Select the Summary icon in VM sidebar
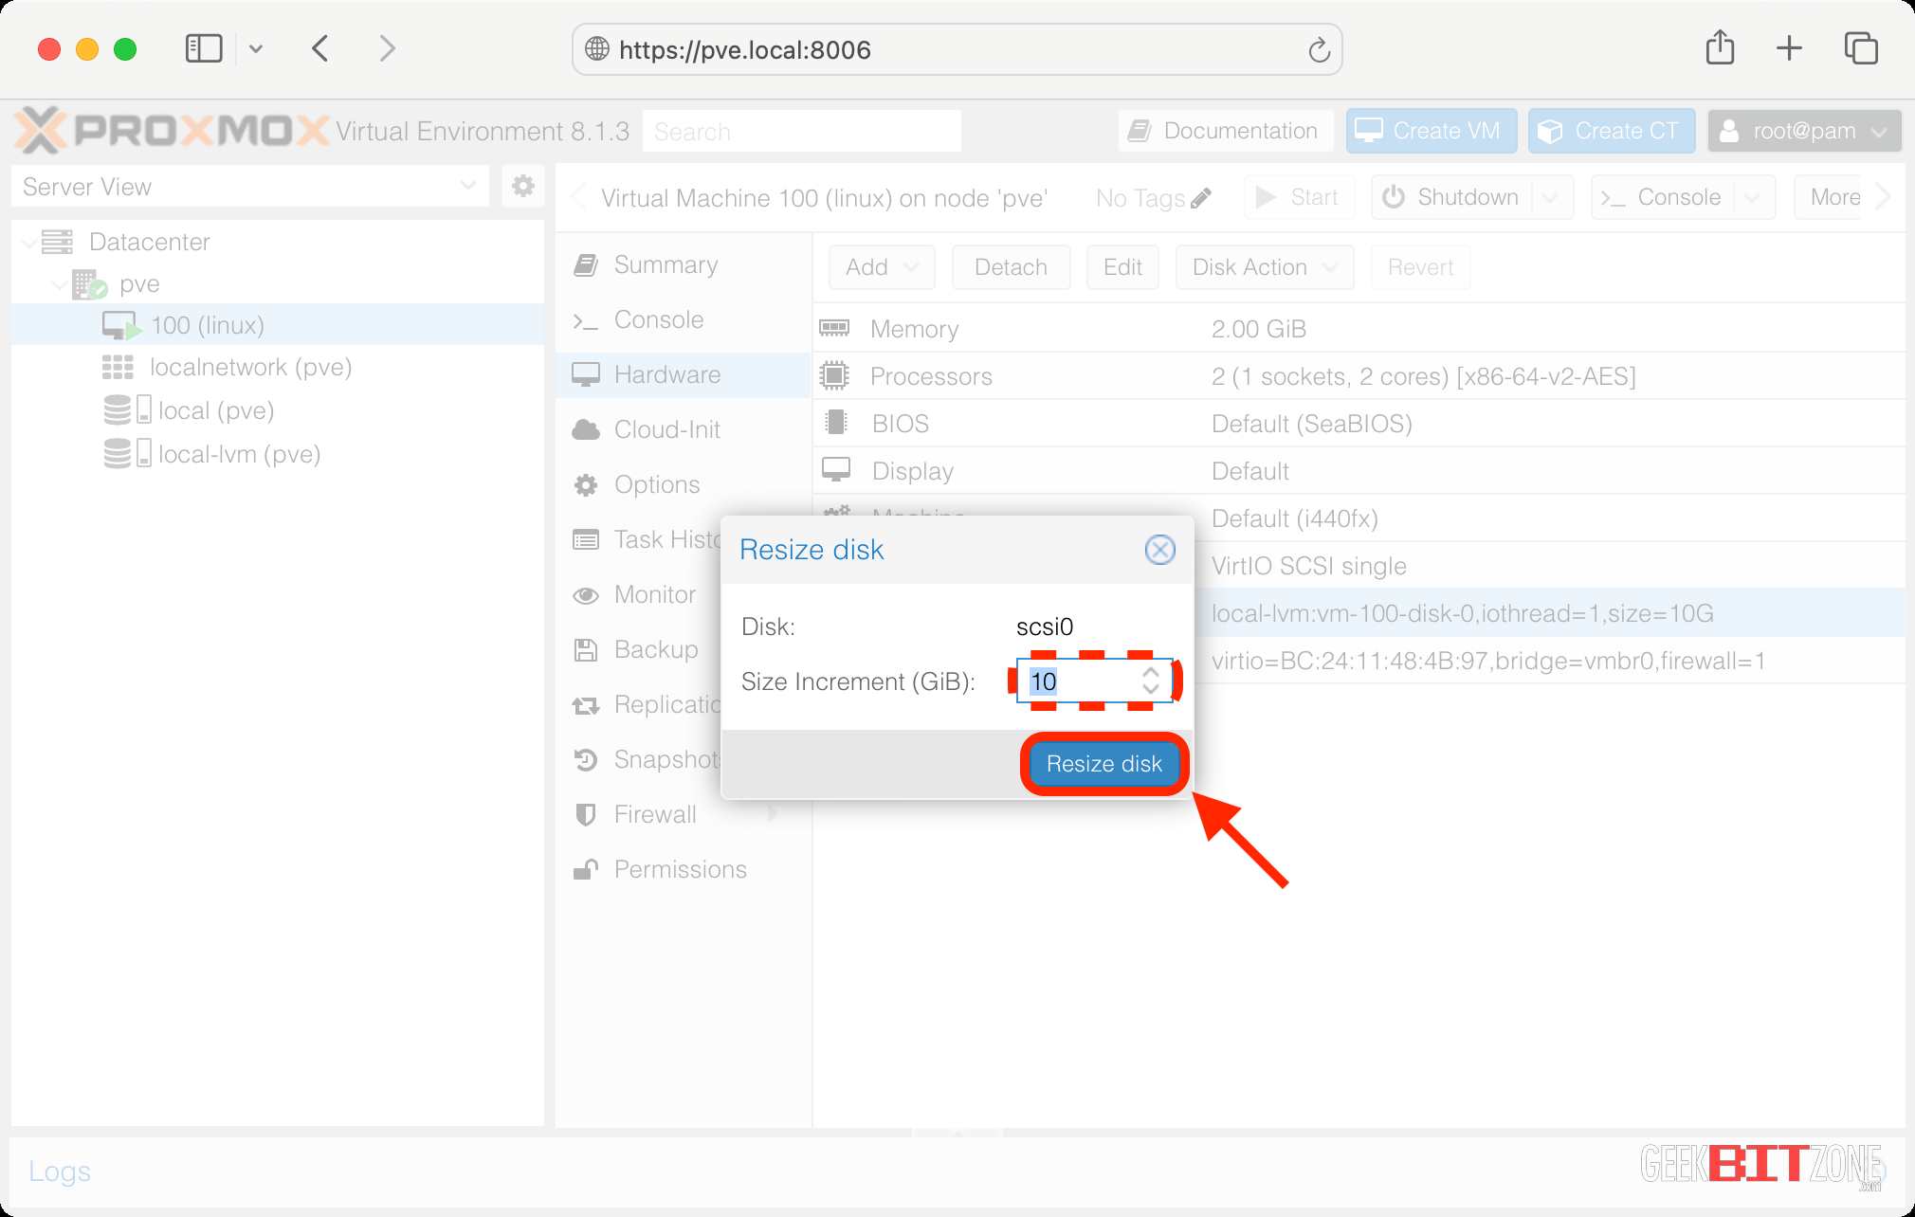Viewport: 1915px width, 1217px height. [586, 265]
